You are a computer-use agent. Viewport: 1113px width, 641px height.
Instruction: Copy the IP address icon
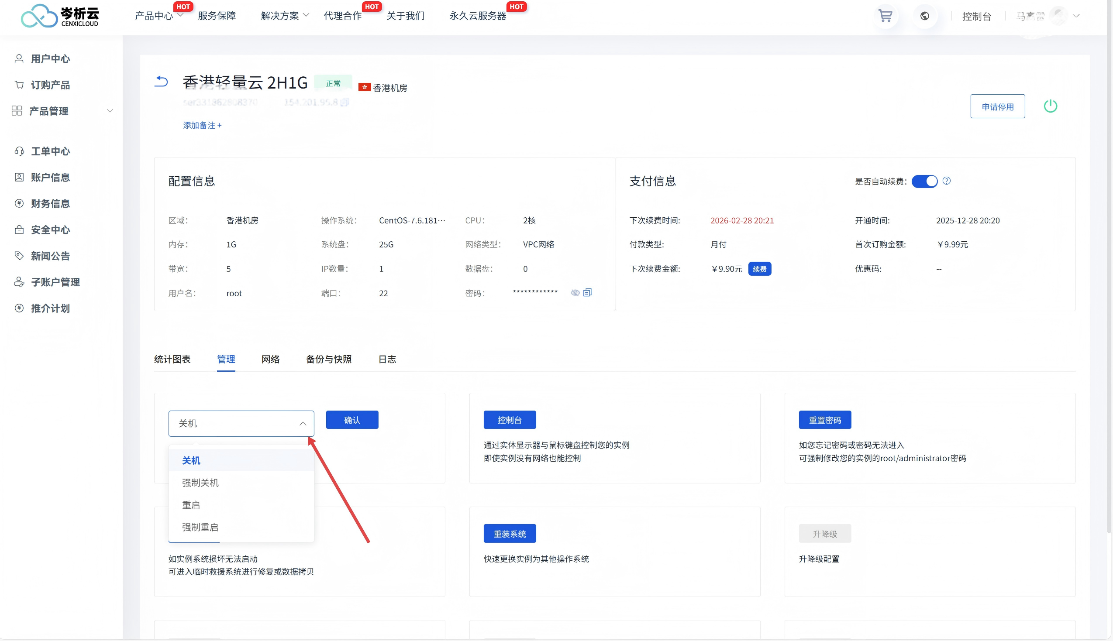(x=345, y=102)
